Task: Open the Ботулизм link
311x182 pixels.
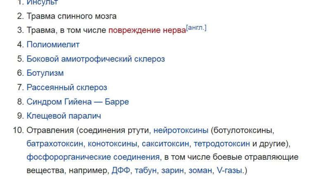Action: (x=45, y=73)
